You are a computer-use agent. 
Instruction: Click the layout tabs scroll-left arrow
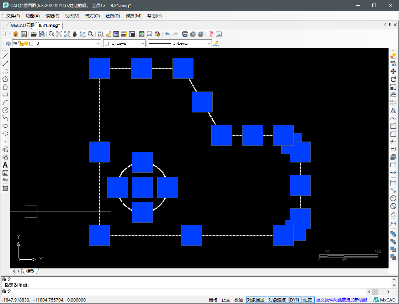(x=14, y=271)
